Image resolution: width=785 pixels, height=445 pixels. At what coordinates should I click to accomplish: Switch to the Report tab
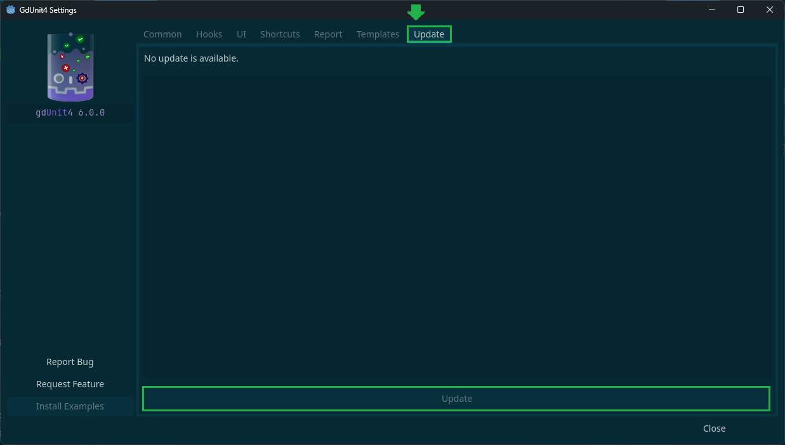(x=328, y=34)
